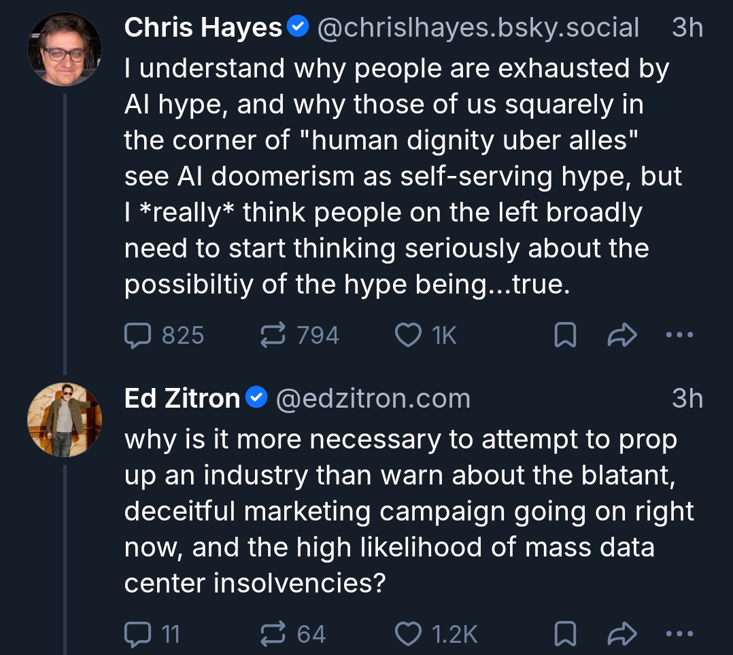Click the Ed Zitron display name

(182, 399)
